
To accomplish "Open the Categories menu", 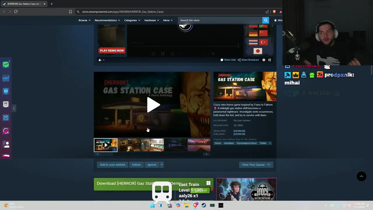I will tap(132, 20).
